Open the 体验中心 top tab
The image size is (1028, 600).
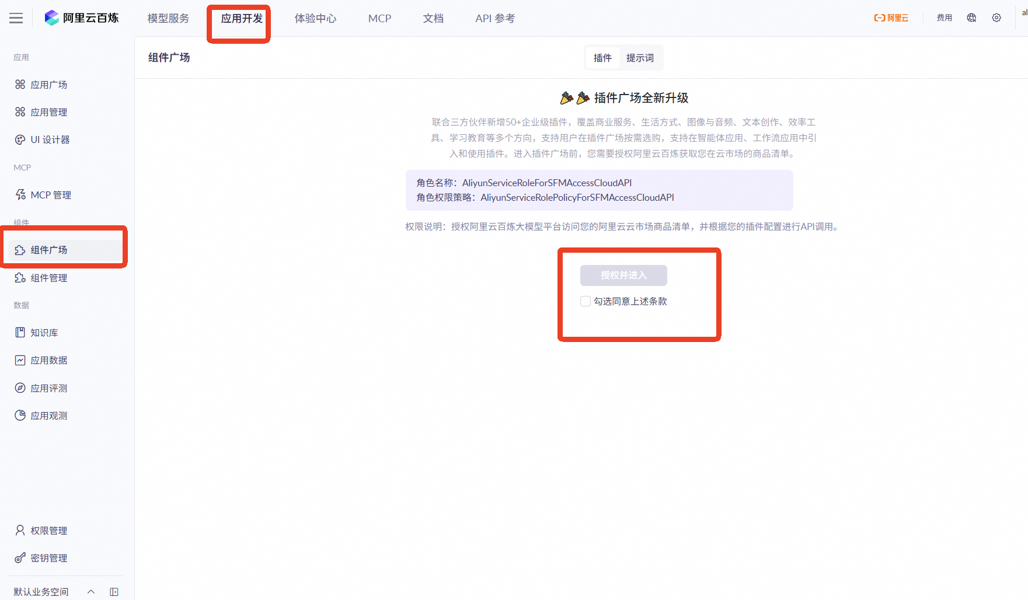[x=316, y=18]
